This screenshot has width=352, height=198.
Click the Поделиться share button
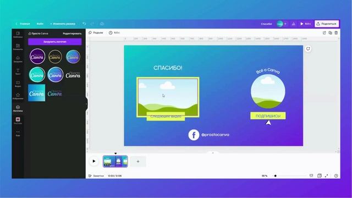(327, 24)
